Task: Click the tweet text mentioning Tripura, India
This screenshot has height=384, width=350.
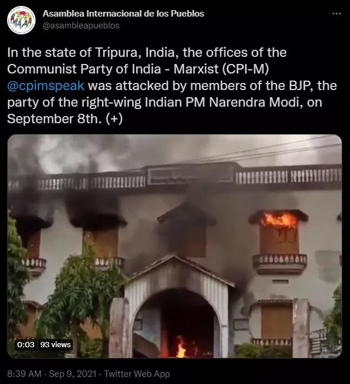Action: [x=172, y=86]
